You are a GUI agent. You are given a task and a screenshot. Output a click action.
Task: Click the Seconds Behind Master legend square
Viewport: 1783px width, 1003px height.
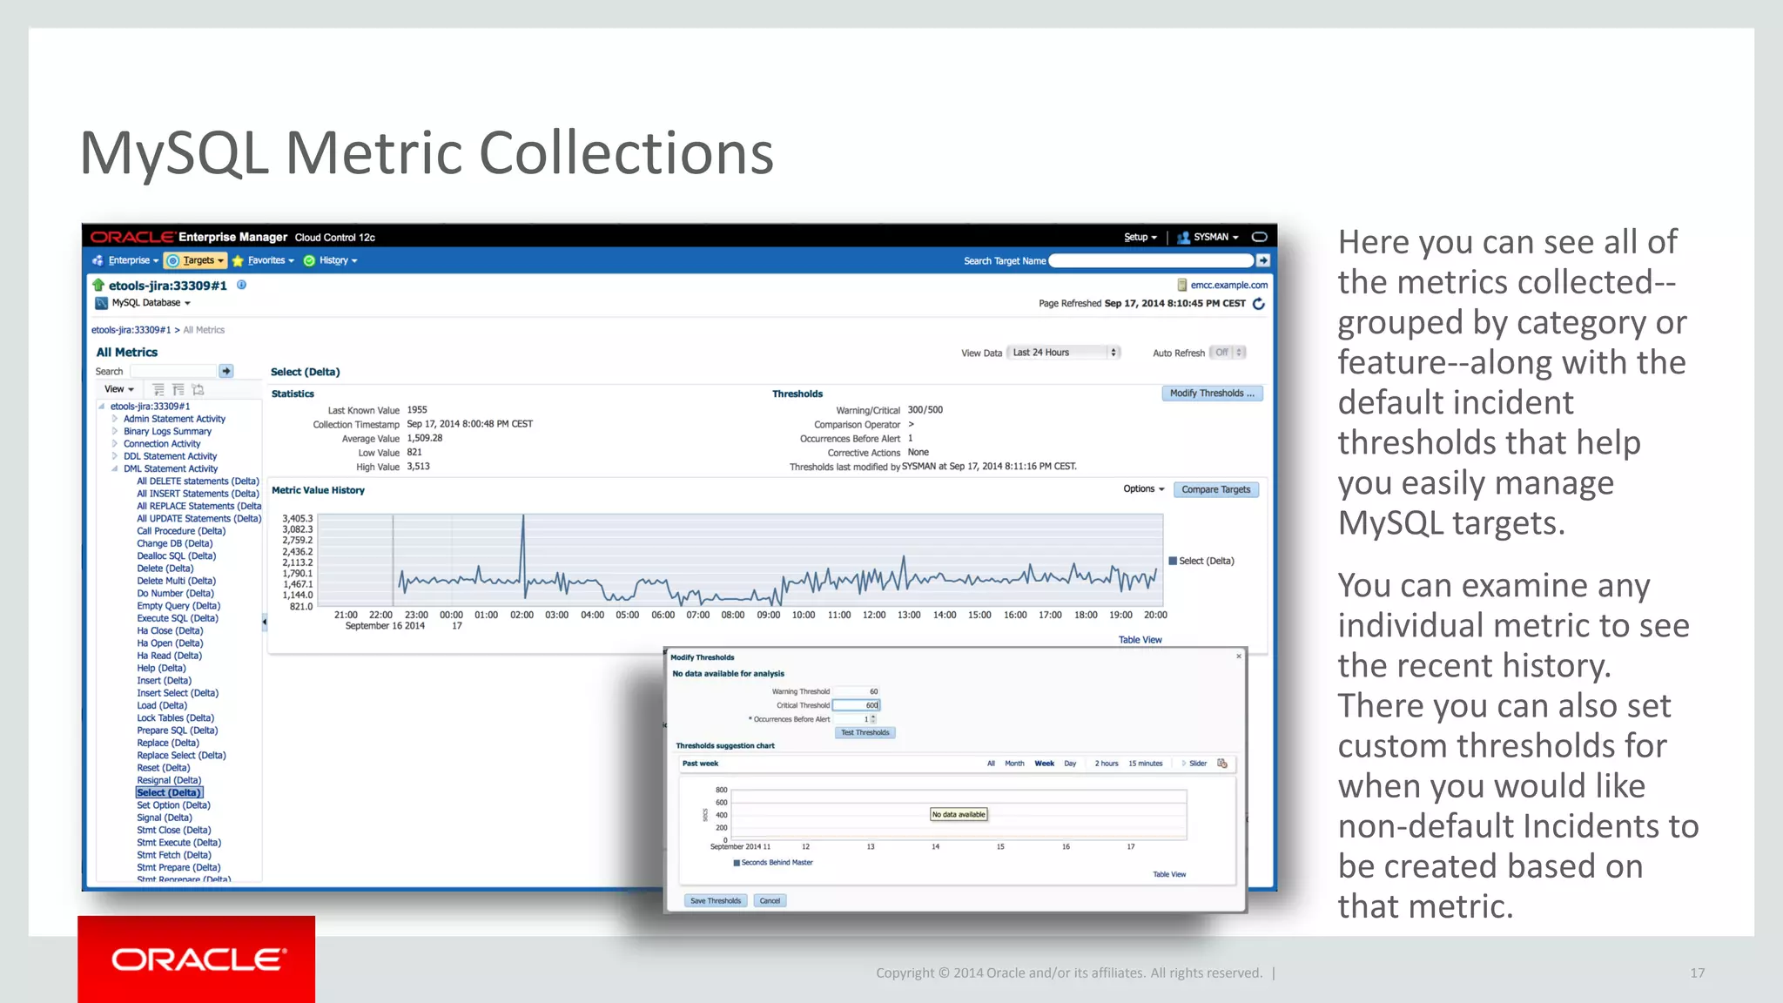[737, 863]
